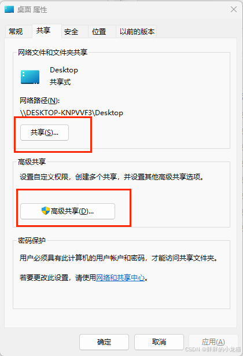Click the 应用(A) button
Image resolution: width=243 pixels, height=356 pixels.
point(213,342)
